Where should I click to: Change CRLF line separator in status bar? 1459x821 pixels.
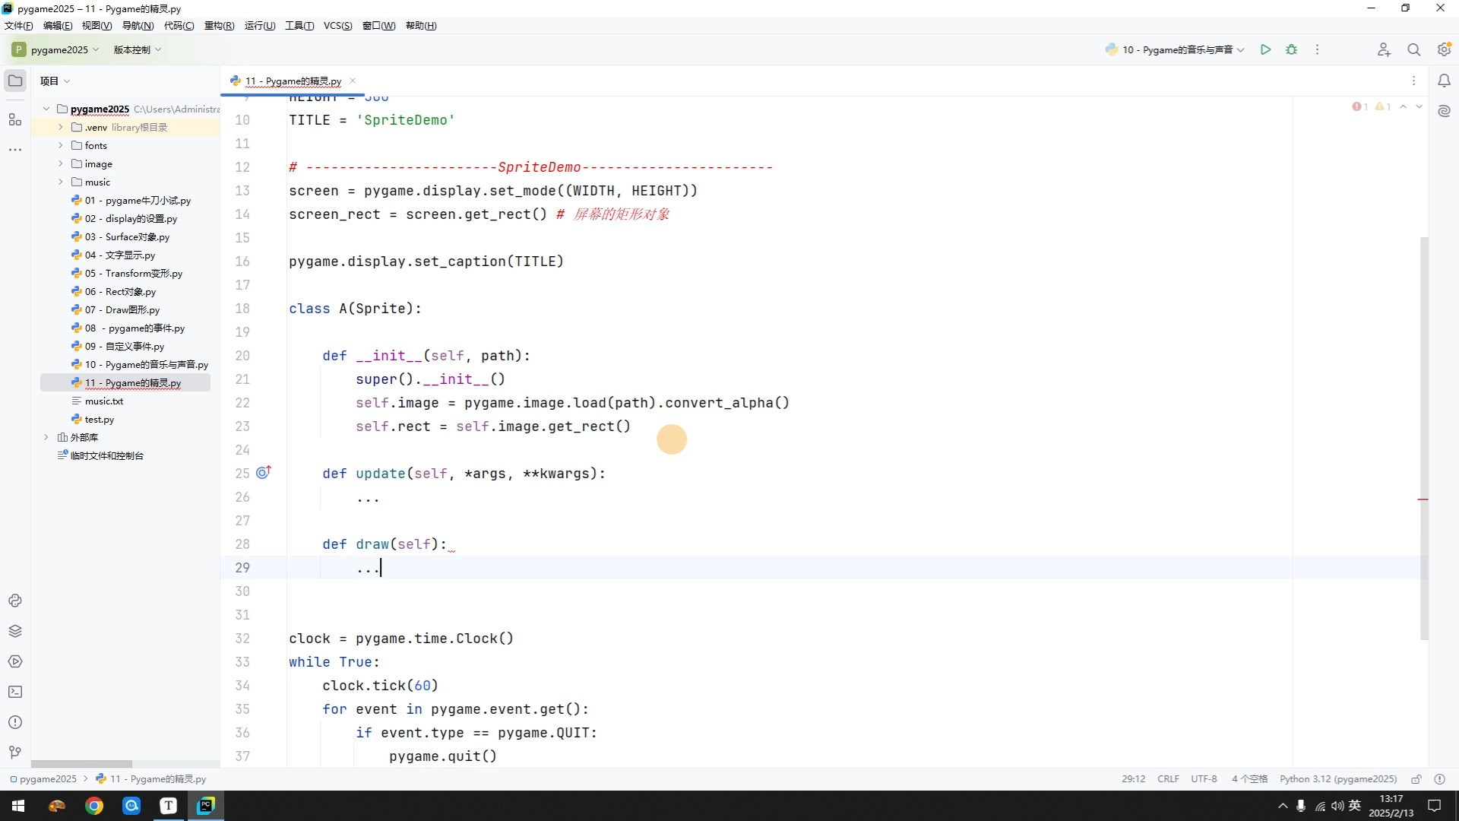point(1168,779)
